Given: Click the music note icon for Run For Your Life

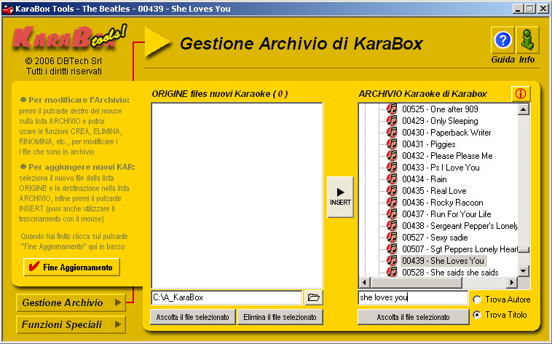Looking at the screenshot, I should pyautogui.click(x=392, y=214).
